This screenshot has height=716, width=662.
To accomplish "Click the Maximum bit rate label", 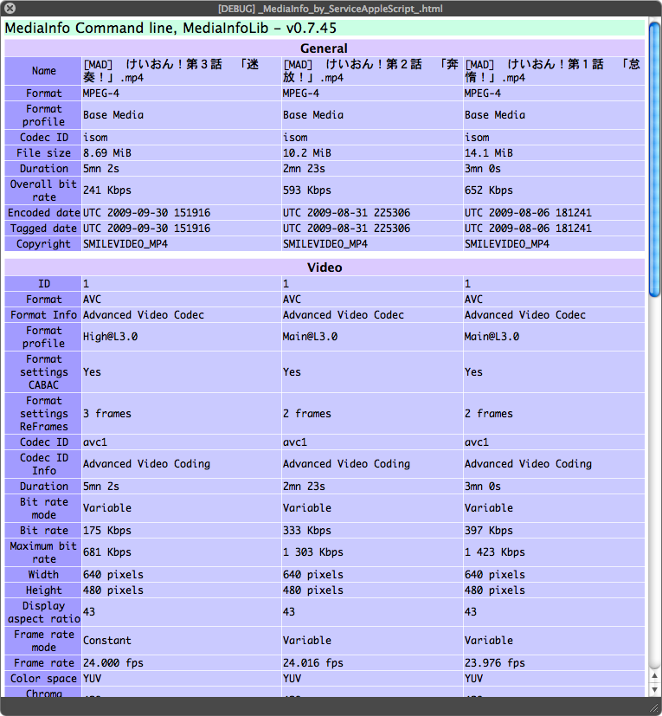I will [44, 552].
